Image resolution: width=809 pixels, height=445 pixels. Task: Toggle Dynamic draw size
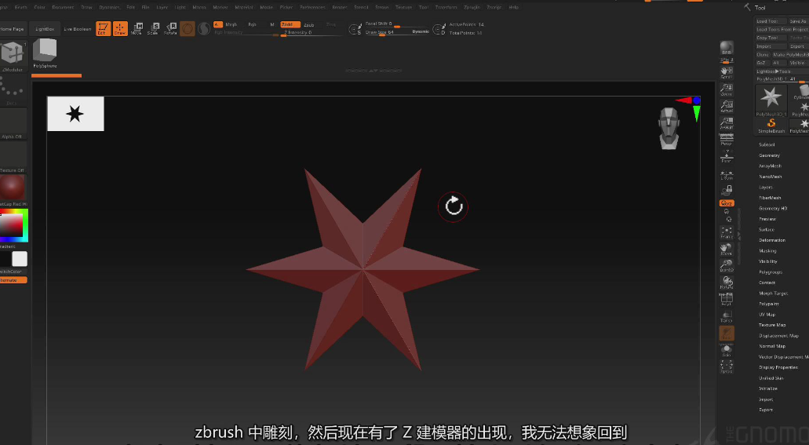click(421, 32)
